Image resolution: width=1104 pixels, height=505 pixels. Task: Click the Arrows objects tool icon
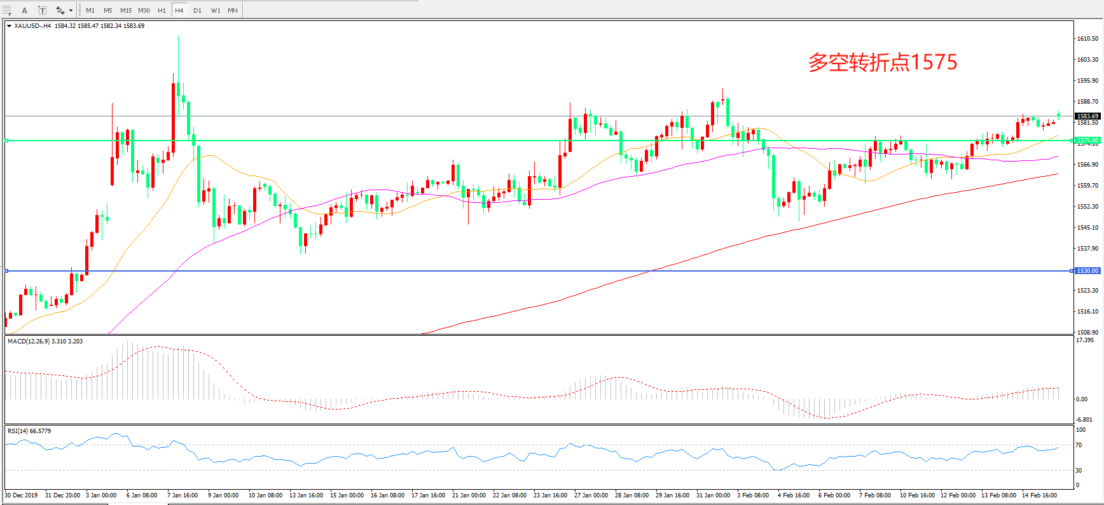point(60,10)
